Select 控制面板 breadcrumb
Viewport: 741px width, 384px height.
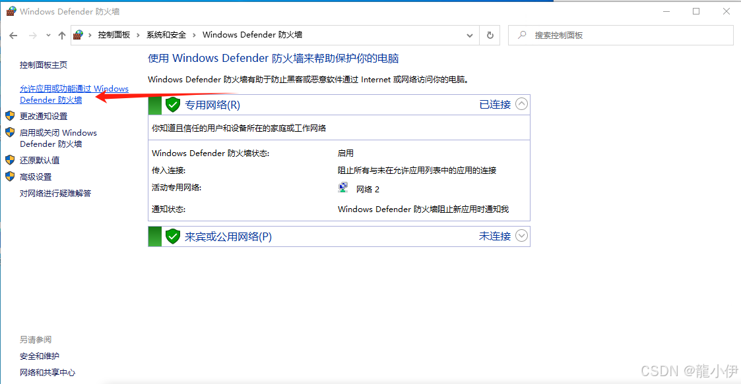click(114, 35)
